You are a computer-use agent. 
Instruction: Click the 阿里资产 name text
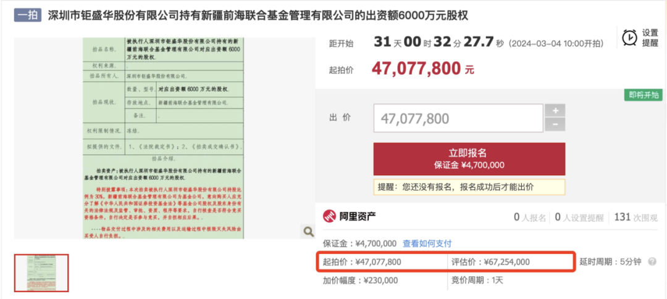[358, 217]
